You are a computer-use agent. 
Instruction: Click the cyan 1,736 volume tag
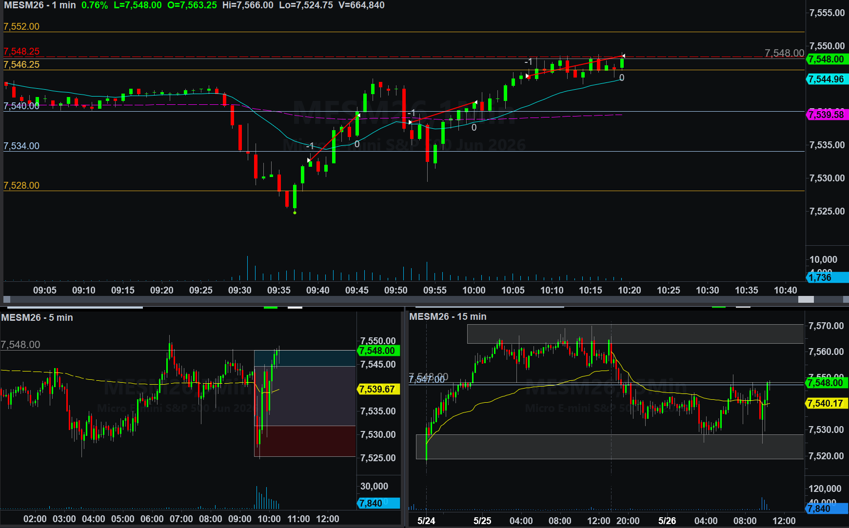827,277
